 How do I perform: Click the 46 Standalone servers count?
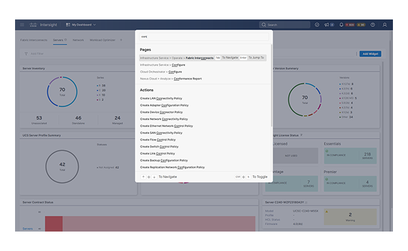pyautogui.click(x=78, y=120)
